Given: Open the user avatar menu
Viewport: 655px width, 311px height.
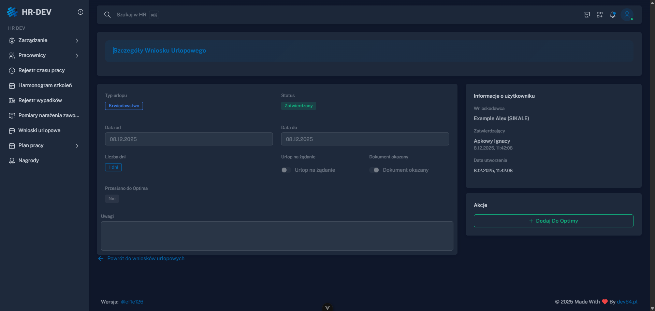Looking at the screenshot, I should [x=628, y=14].
